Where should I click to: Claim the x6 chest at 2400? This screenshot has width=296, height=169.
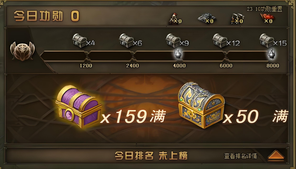tap(126, 40)
